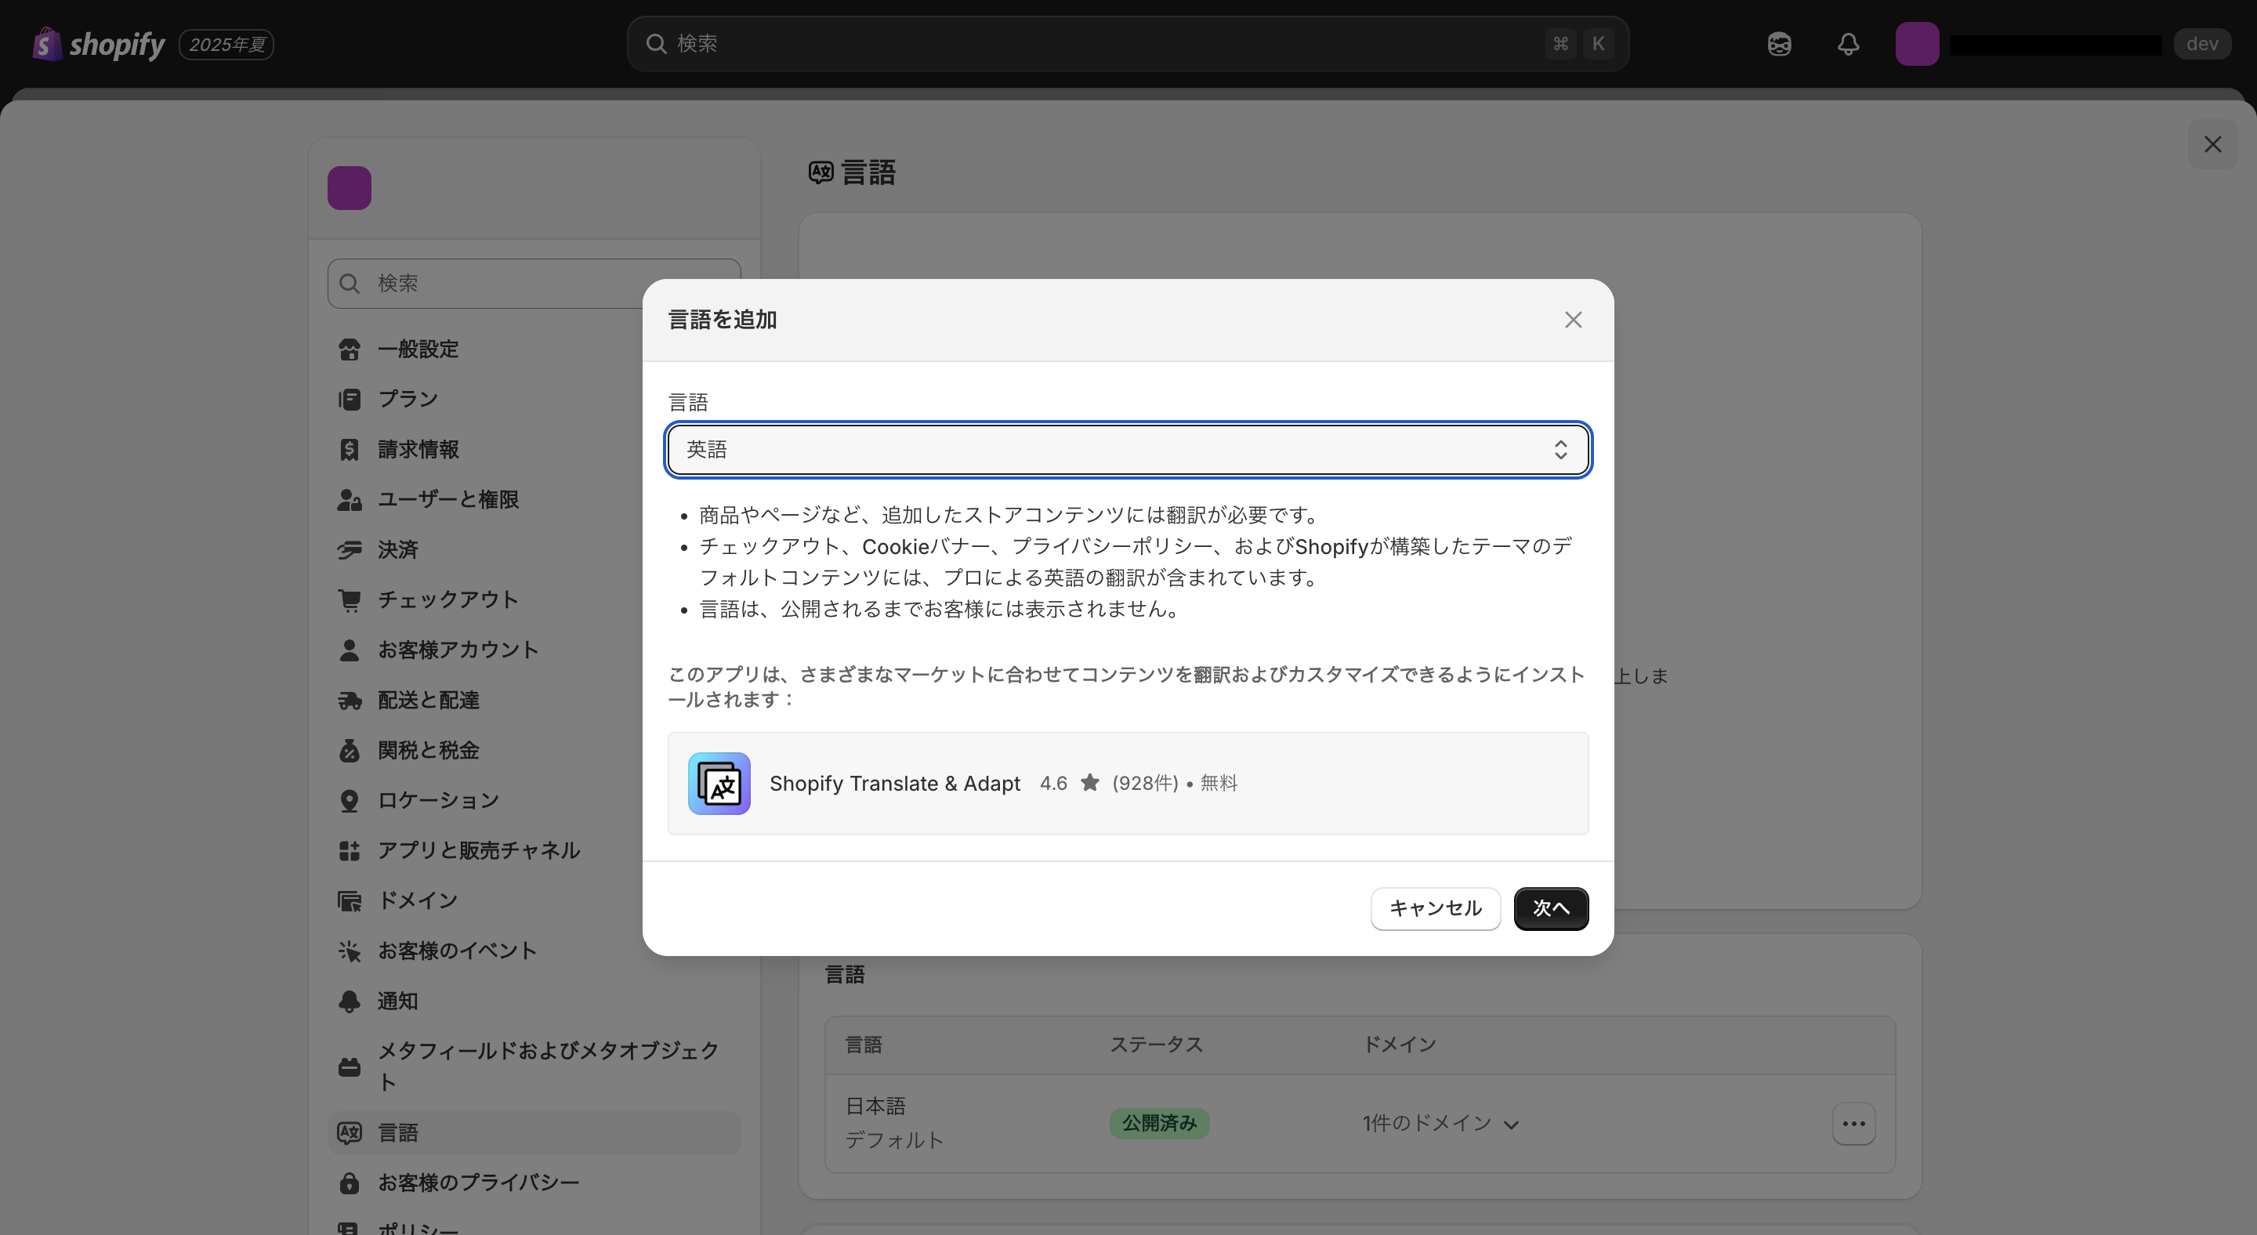Click the 言語 language icon in the sidebar

coord(349,1132)
